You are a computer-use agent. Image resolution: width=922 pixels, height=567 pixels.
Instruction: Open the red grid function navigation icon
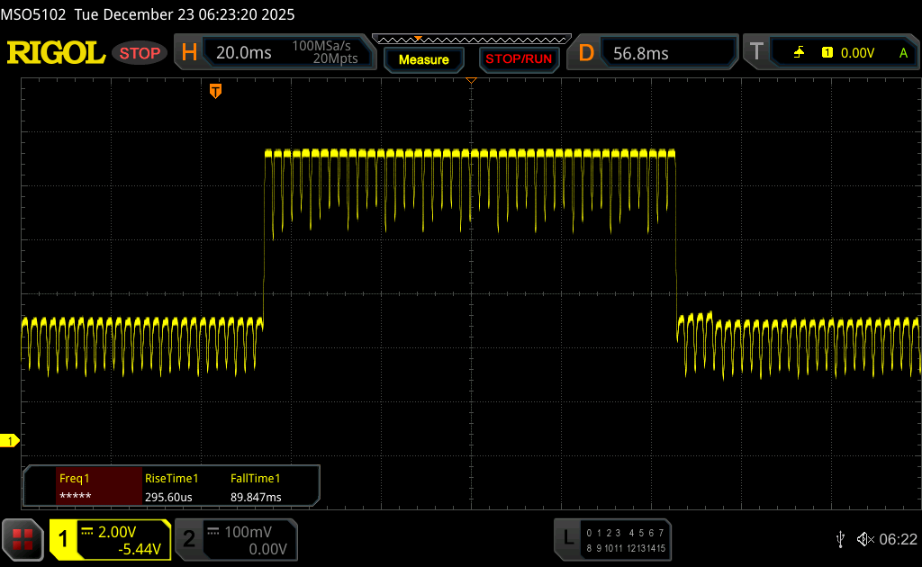[x=23, y=539]
